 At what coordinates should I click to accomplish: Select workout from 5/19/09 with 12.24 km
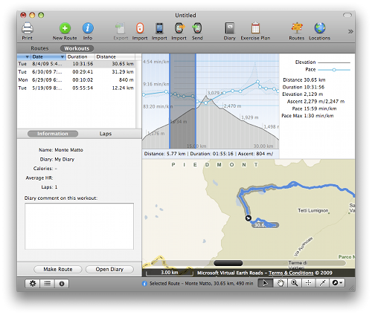76,88
